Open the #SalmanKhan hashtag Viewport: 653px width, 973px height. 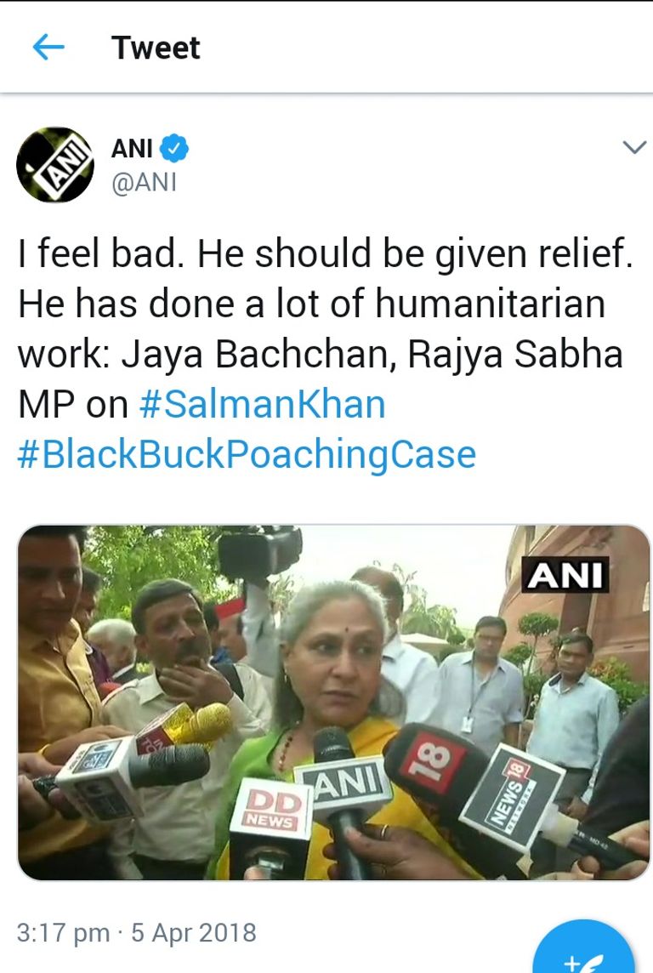(x=263, y=405)
